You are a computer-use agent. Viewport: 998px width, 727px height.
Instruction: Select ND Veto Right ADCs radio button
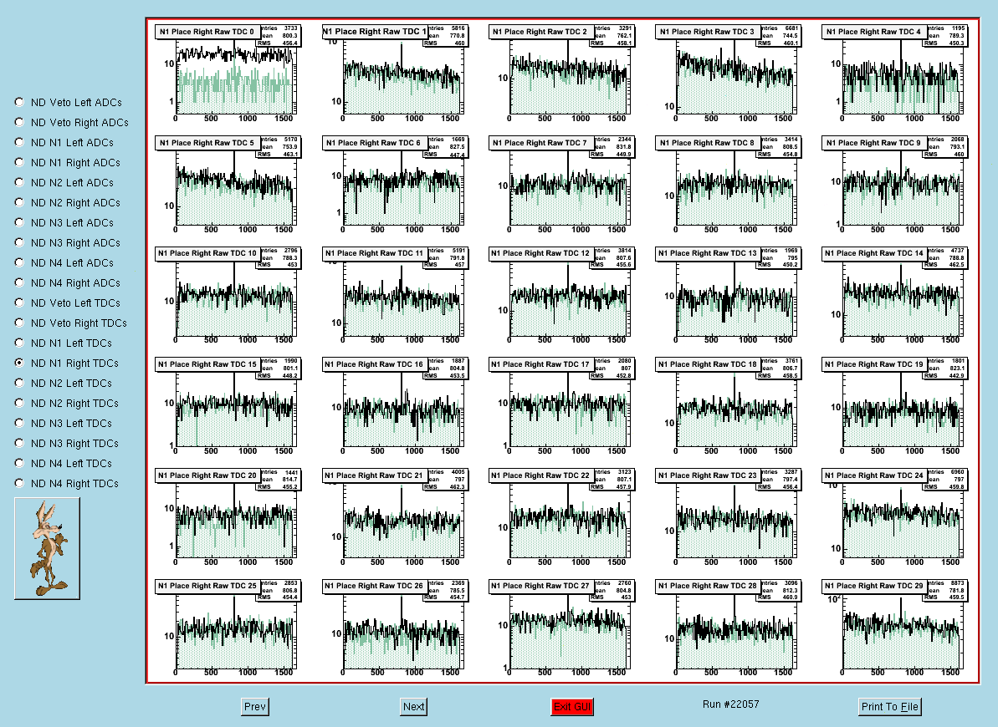[20, 122]
